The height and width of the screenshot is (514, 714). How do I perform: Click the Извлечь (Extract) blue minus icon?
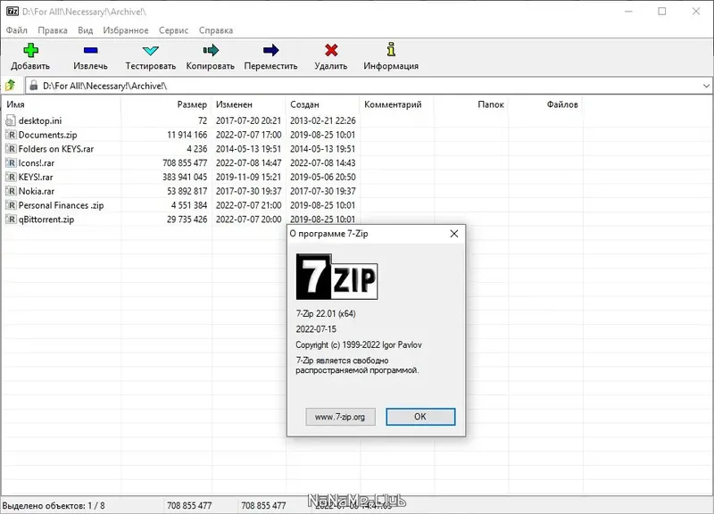90,50
